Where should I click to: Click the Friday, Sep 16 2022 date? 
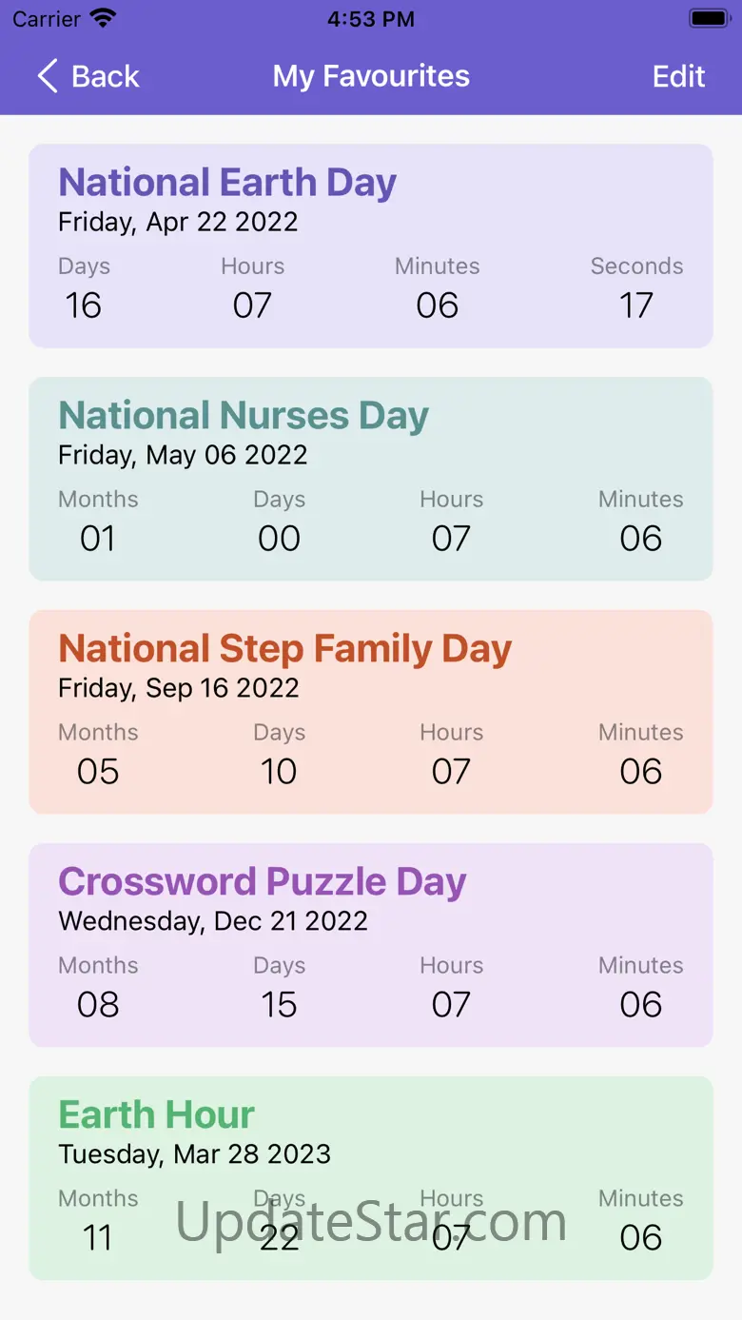coord(178,688)
